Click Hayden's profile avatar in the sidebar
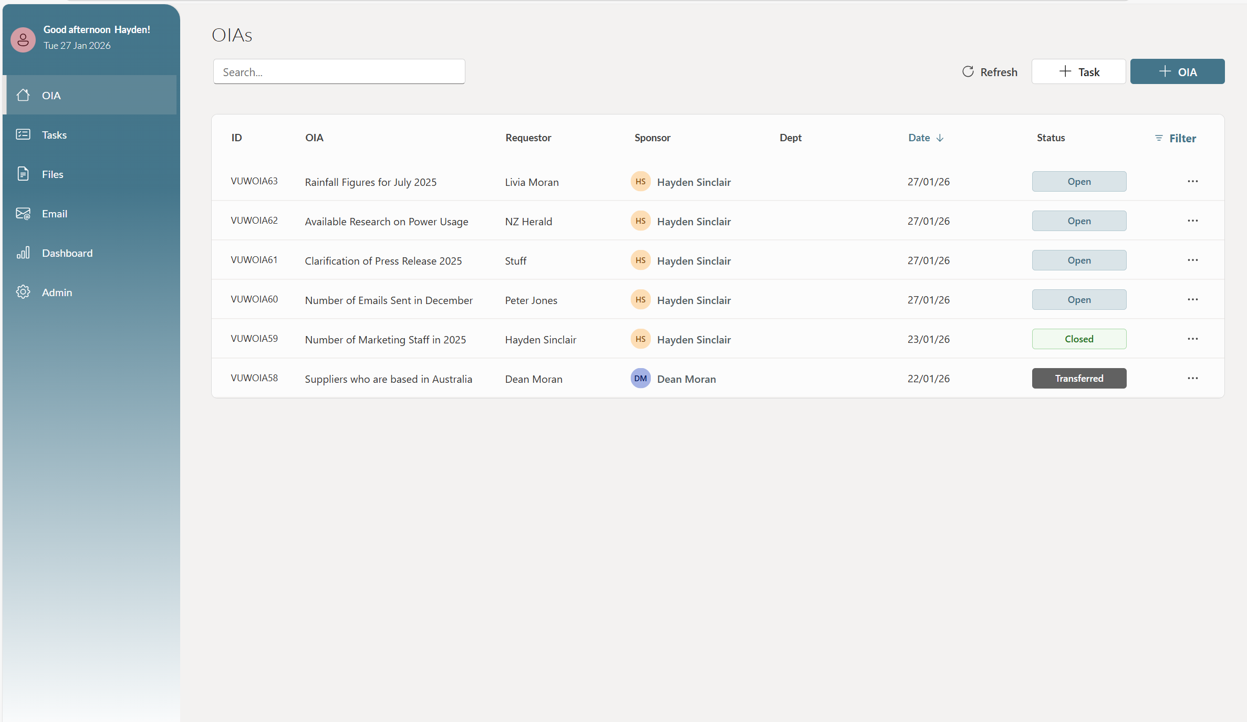Viewport: 1247px width, 722px height. pyautogui.click(x=23, y=39)
